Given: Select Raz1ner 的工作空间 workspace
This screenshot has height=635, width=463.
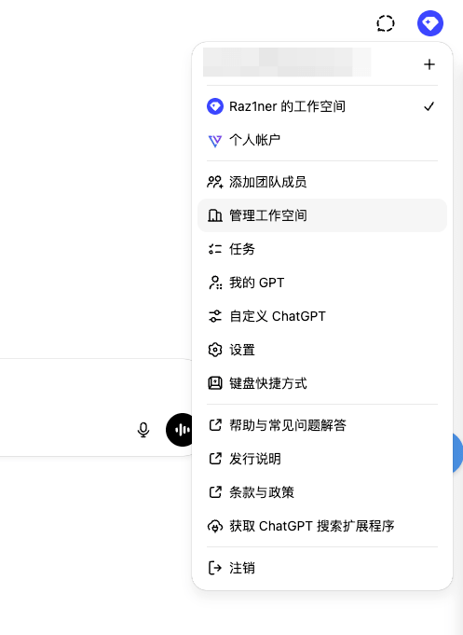Looking at the screenshot, I should tap(322, 106).
